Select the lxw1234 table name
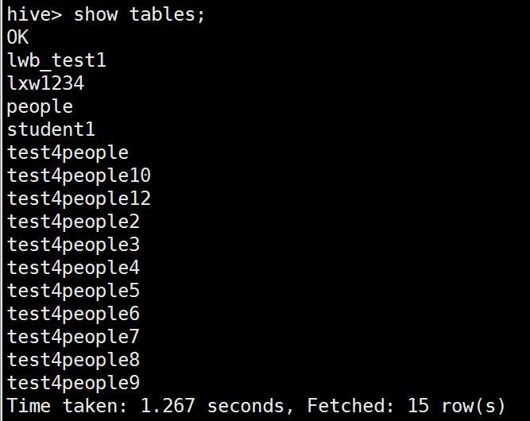Image resolution: width=530 pixels, height=421 pixels. [x=45, y=83]
